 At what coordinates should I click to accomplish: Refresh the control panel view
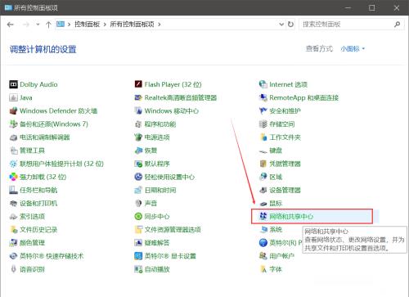point(290,25)
